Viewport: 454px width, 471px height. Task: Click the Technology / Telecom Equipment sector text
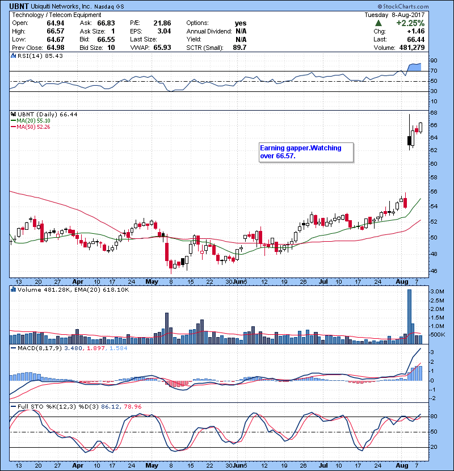point(57,15)
